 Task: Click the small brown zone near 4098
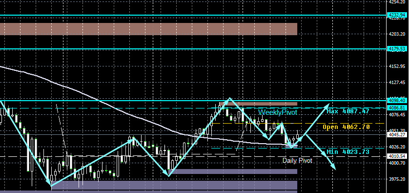point(258,104)
